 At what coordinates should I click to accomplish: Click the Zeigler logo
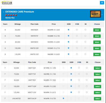click(7, 3)
